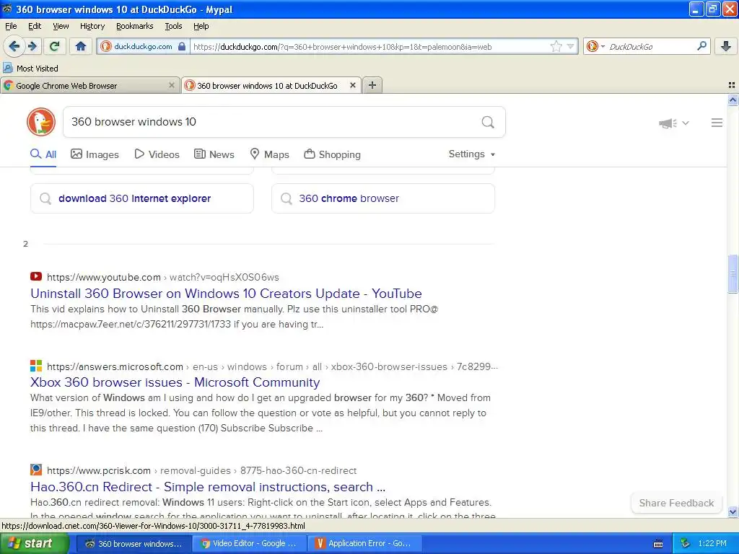Click the vertical scrollbar thumb
The width and height of the screenshot is (739, 554).
point(733,273)
